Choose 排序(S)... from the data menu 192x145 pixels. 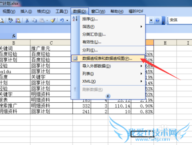pyautogui.click(x=108, y=19)
